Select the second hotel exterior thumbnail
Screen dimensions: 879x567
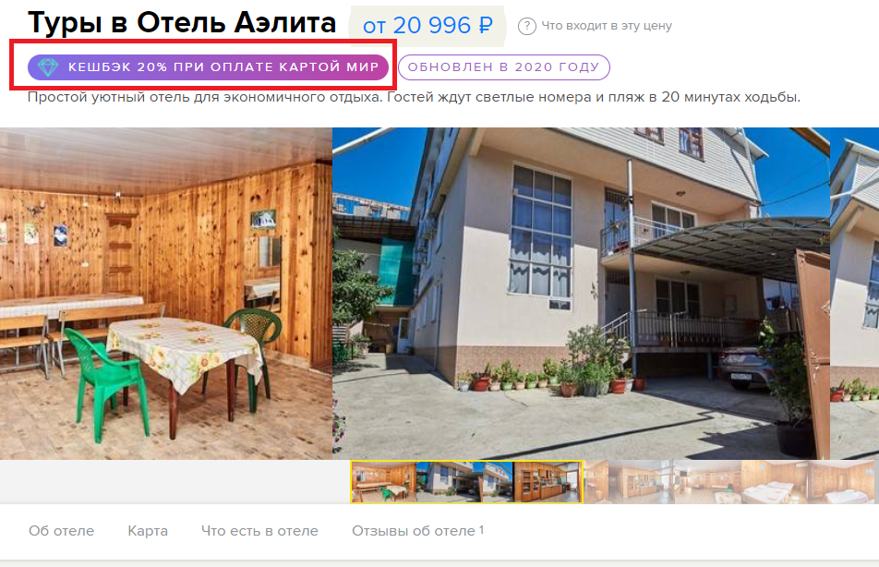[498, 482]
